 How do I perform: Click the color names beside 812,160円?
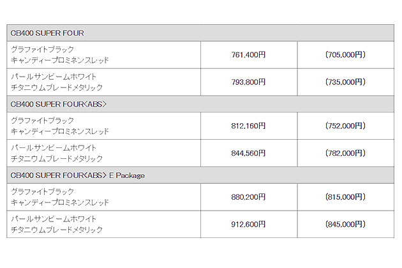coord(60,126)
